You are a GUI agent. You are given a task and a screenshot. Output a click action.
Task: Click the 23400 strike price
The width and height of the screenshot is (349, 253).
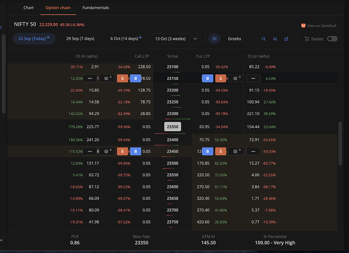click(173, 140)
